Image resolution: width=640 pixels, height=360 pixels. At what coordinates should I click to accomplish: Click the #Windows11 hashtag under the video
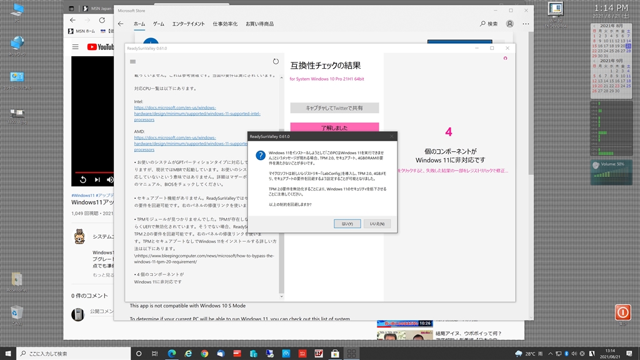click(83, 195)
